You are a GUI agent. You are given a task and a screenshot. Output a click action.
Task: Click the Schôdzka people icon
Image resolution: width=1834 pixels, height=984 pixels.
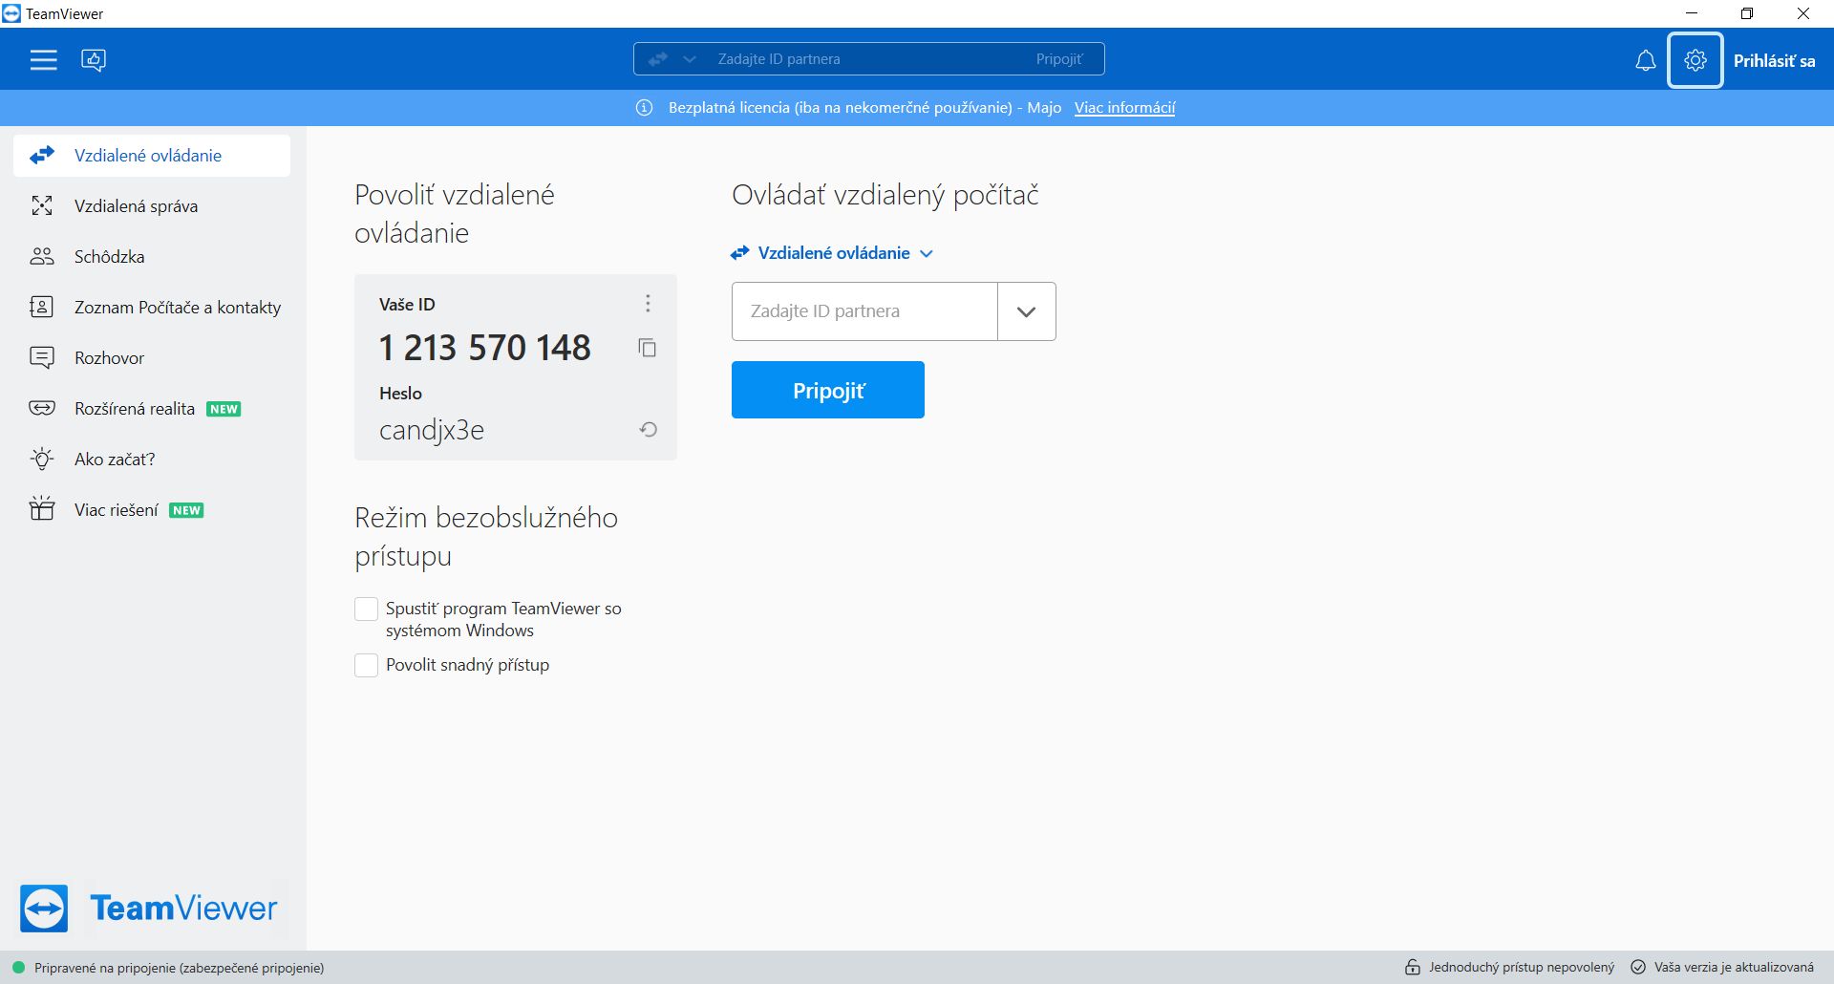click(x=42, y=256)
